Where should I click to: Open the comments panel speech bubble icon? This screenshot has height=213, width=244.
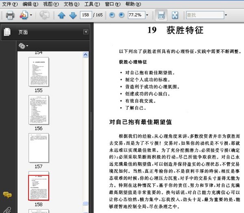tap(7, 195)
